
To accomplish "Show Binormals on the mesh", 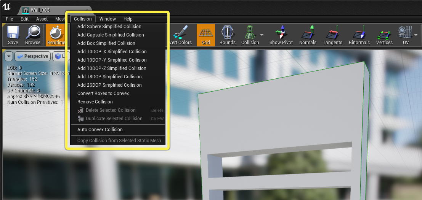I will coord(359,35).
